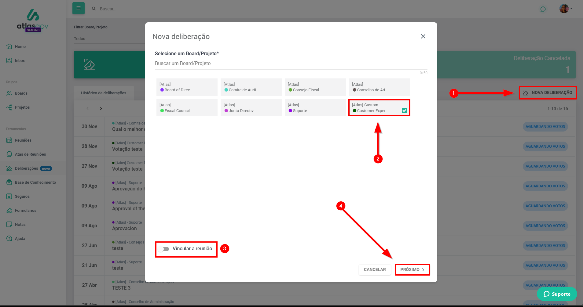Open the Formulários icon

(x=9, y=210)
